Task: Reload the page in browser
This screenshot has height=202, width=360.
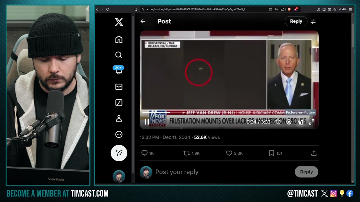Action: click(107, 9)
